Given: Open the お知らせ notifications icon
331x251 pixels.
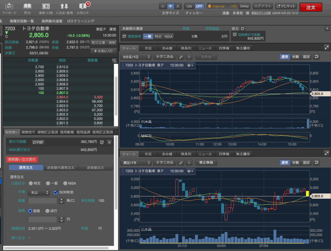Looking at the screenshot, I should pyautogui.click(x=83, y=6).
